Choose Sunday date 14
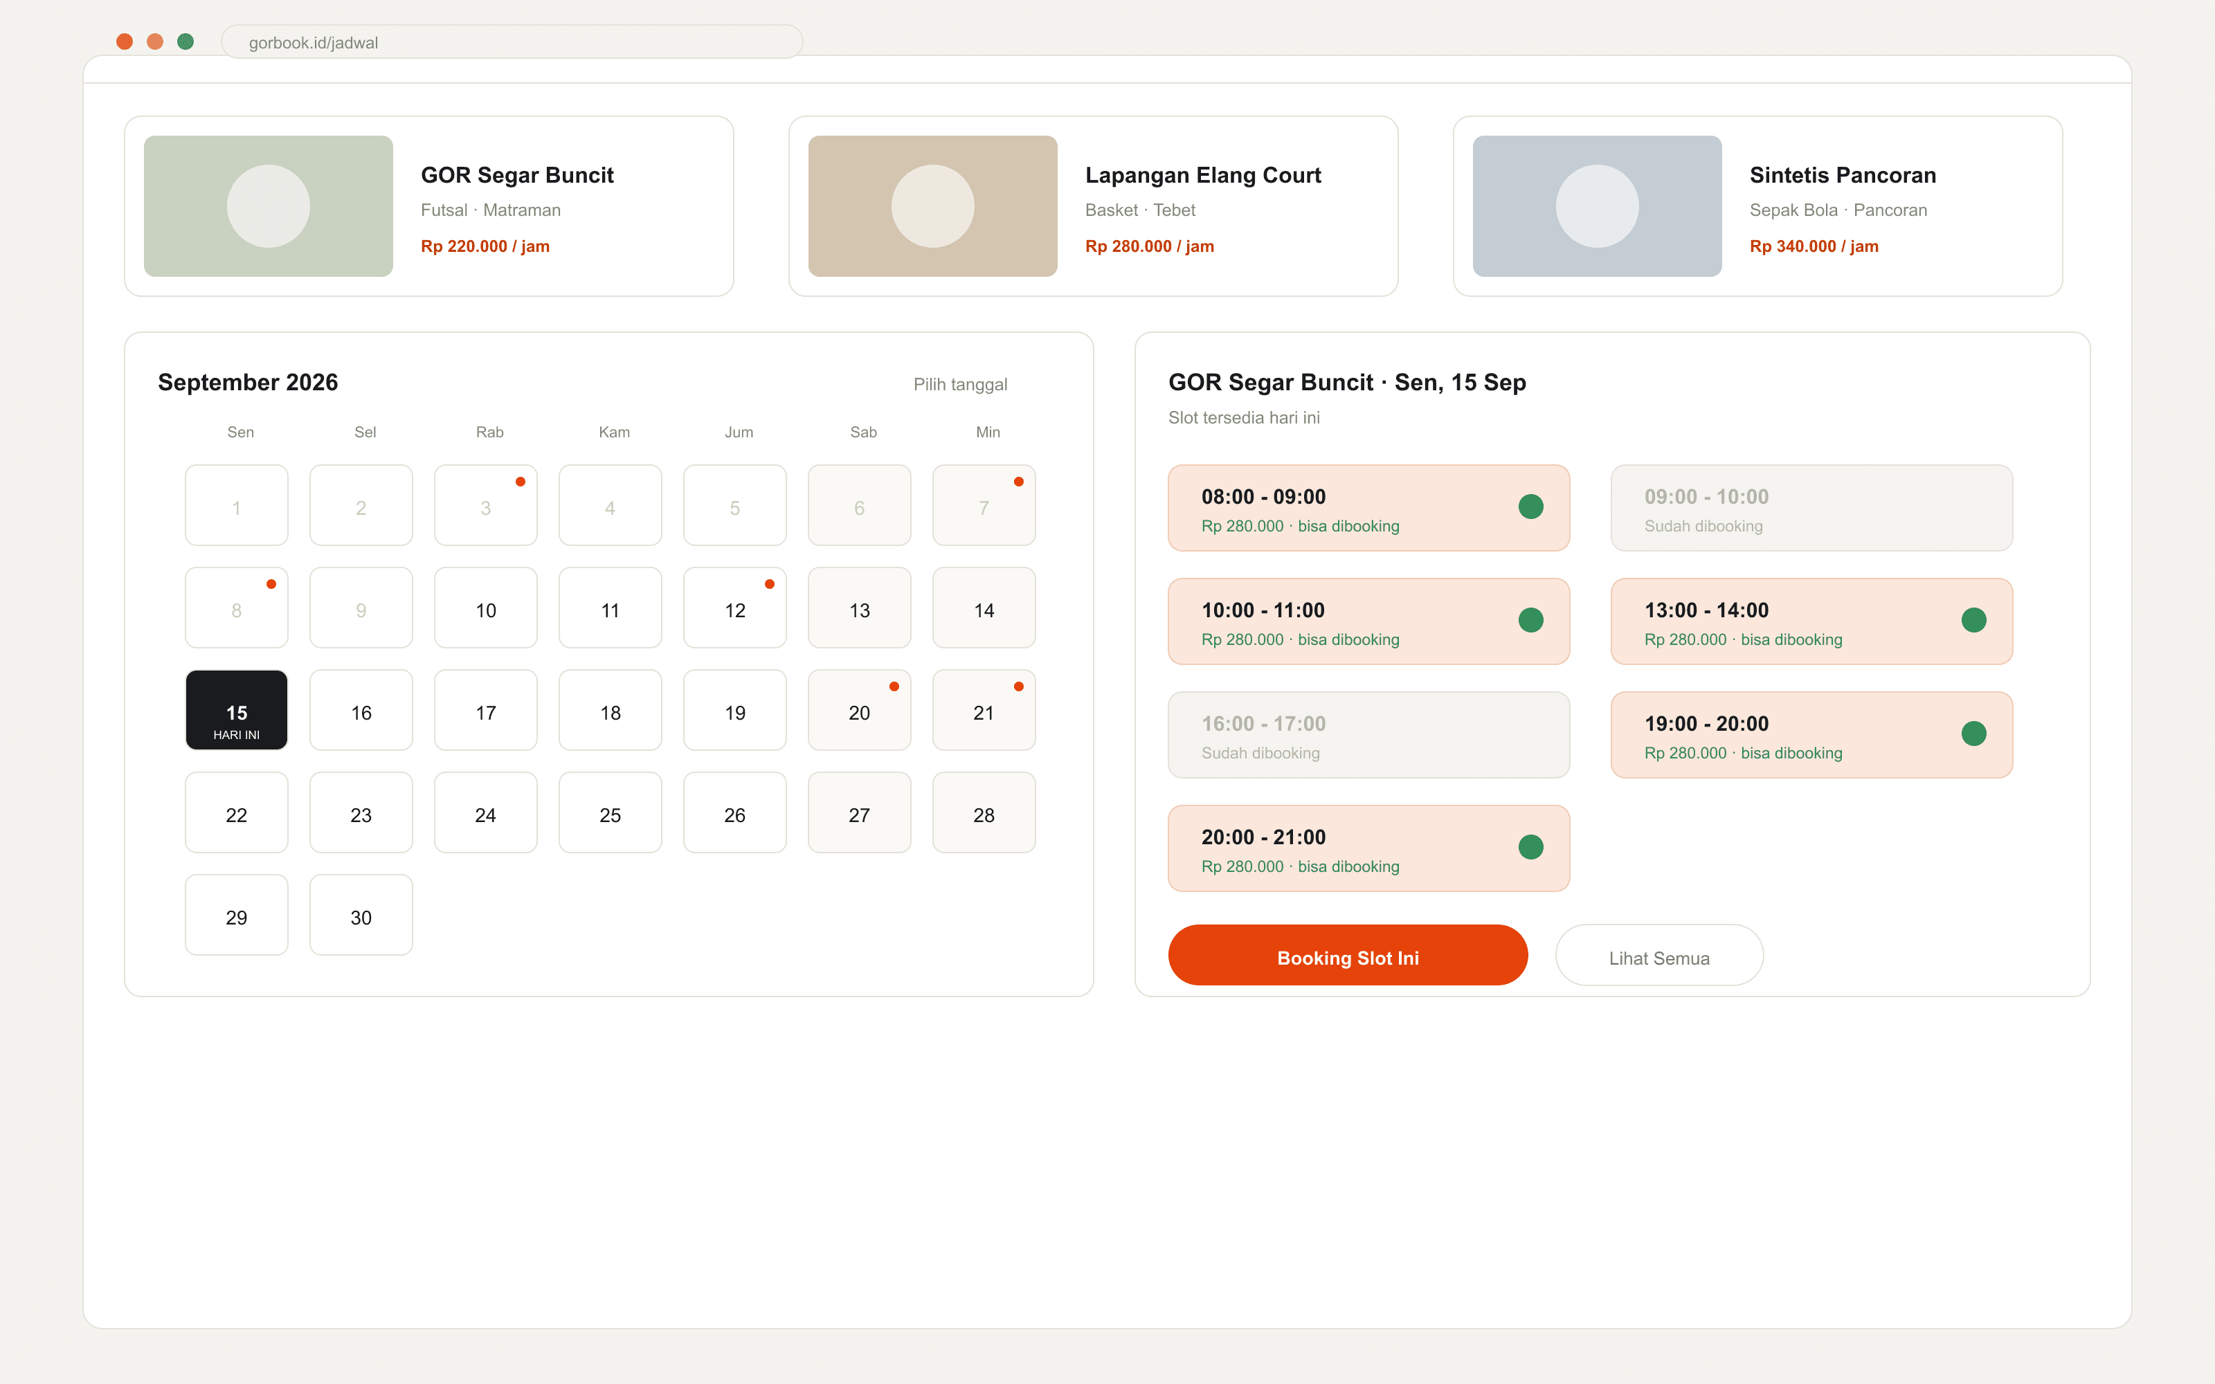 [984, 608]
